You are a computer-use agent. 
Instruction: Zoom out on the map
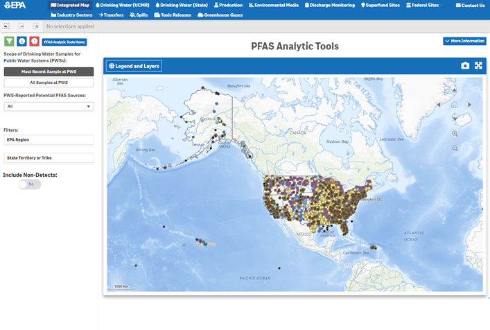(455, 148)
